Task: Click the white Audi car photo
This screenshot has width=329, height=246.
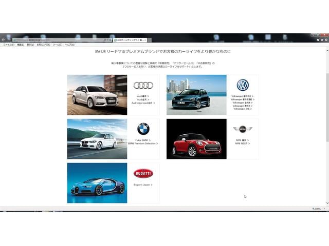Action: click(x=97, y=95)
